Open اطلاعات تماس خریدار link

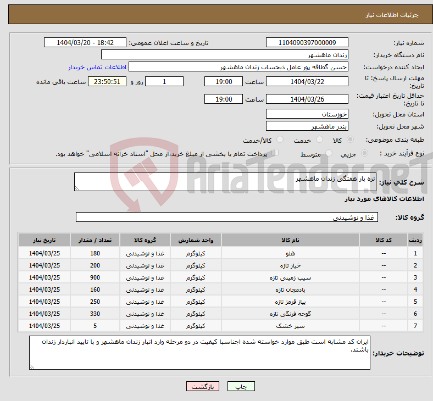point(97,68)
